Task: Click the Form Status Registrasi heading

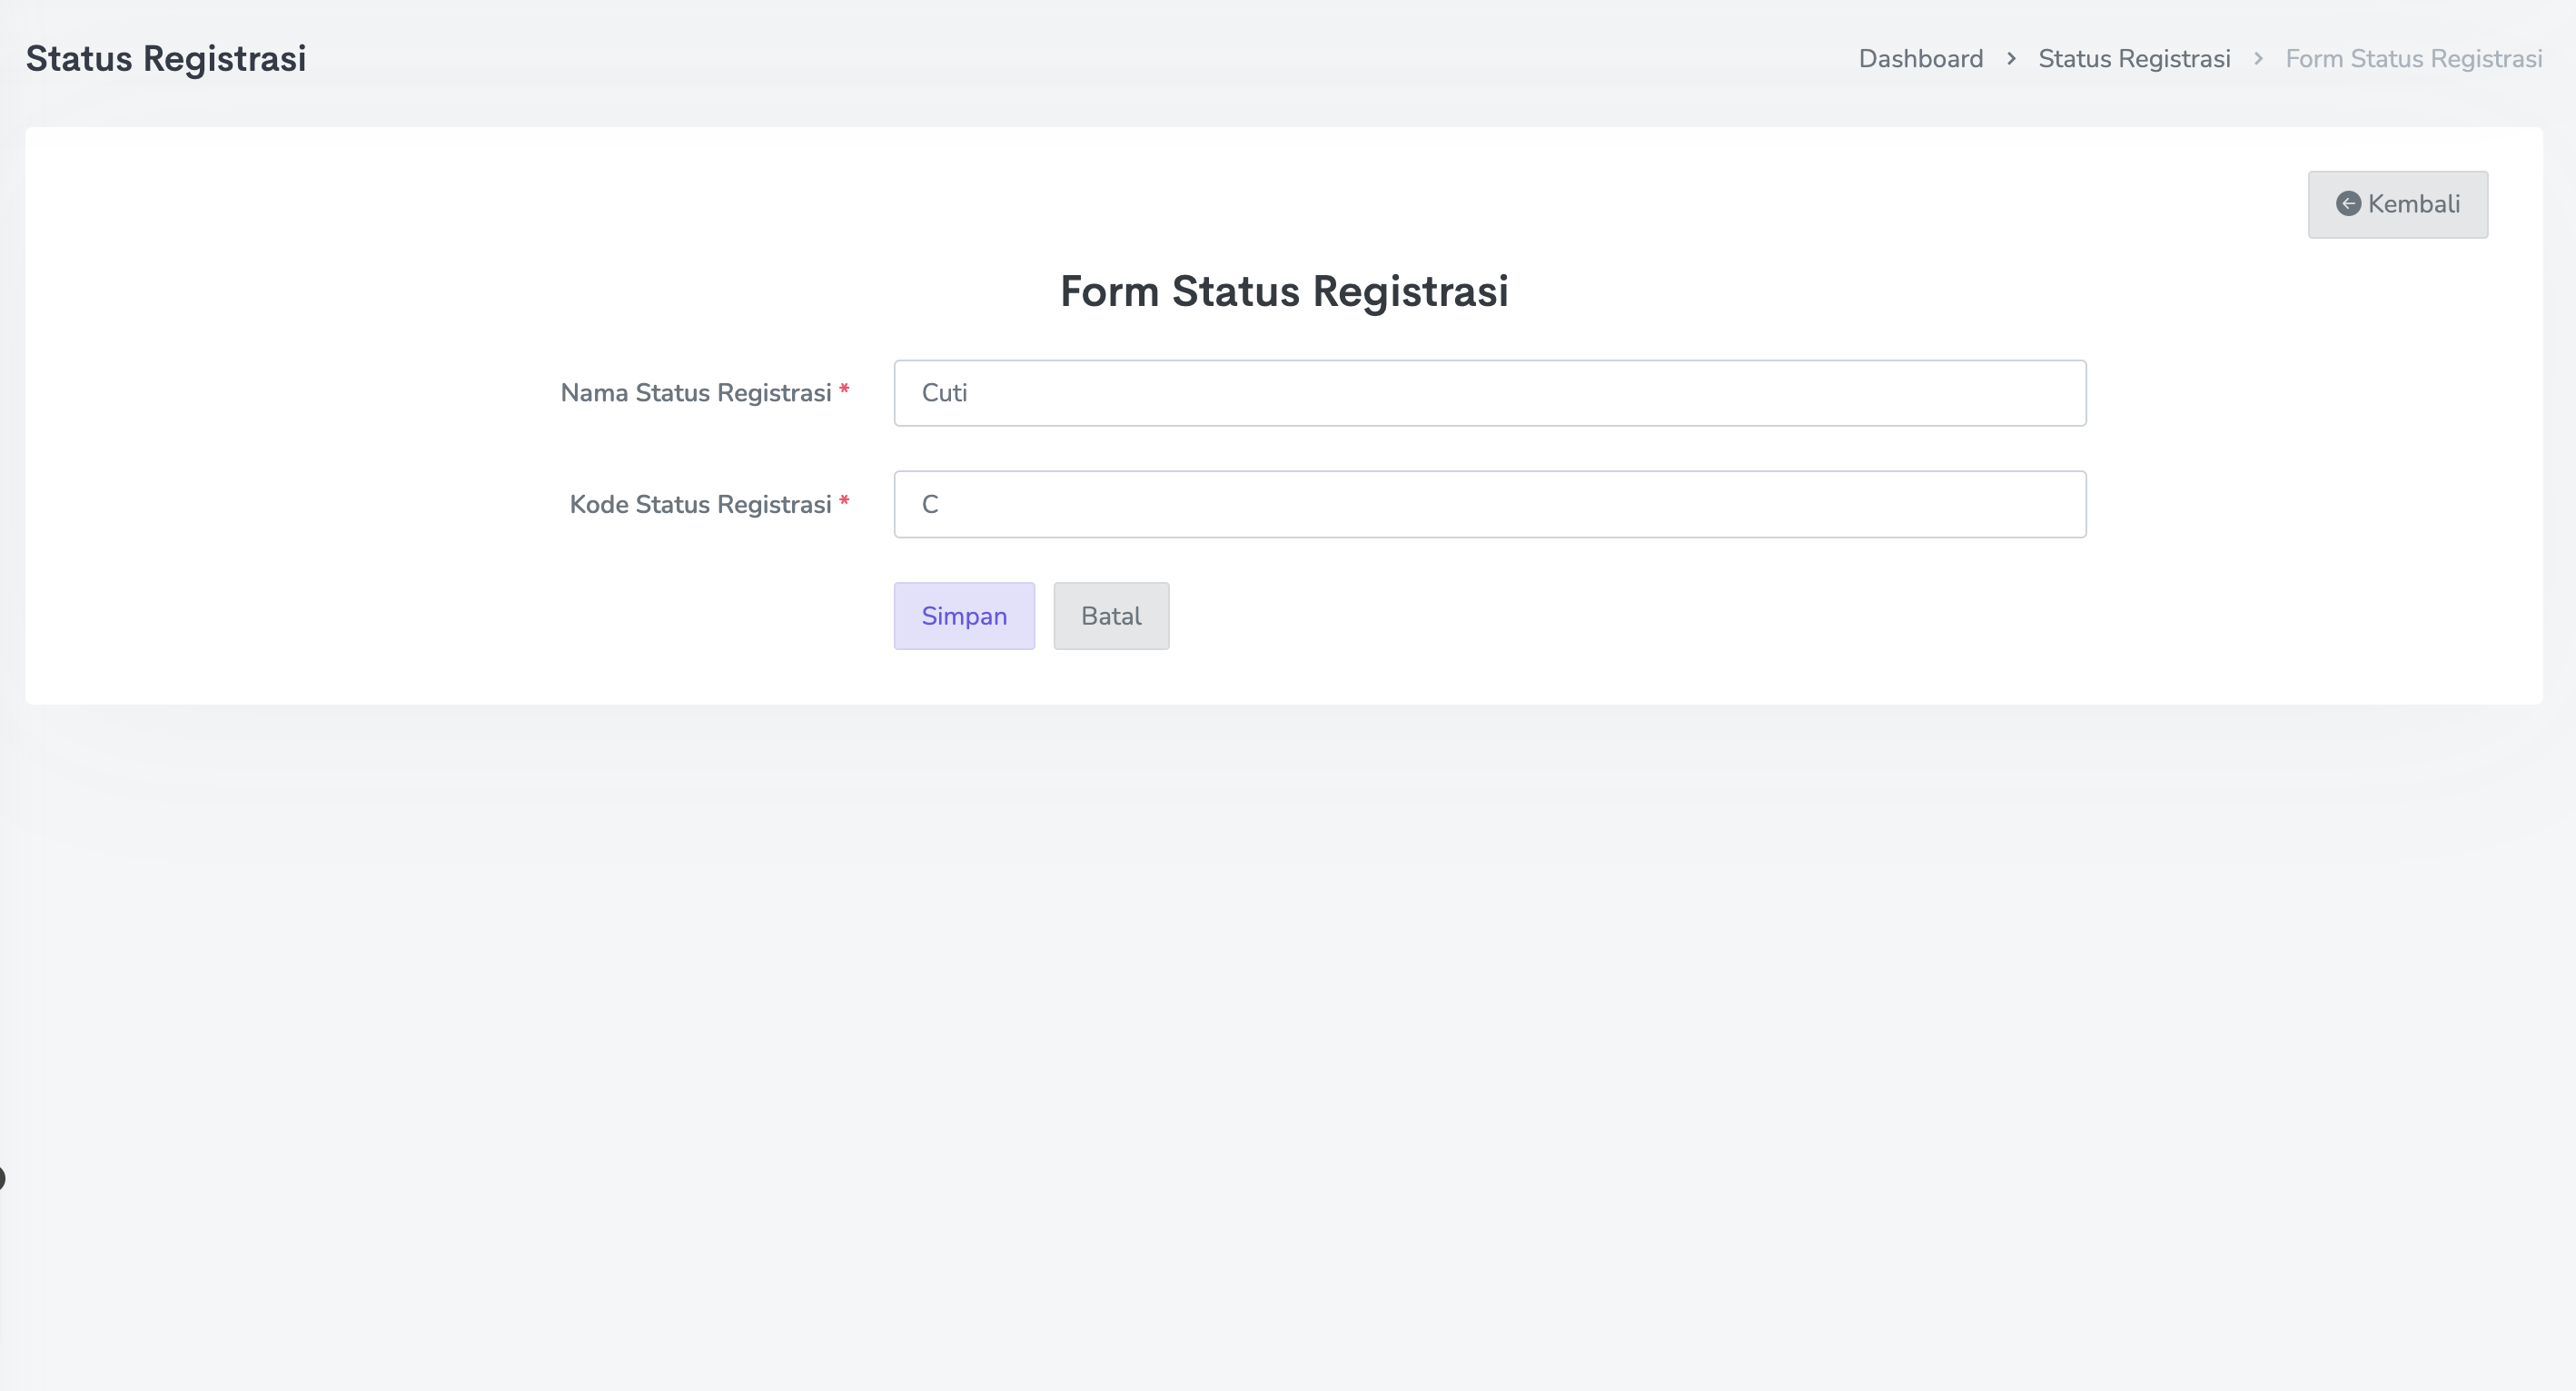Action: coord(1284,291)
